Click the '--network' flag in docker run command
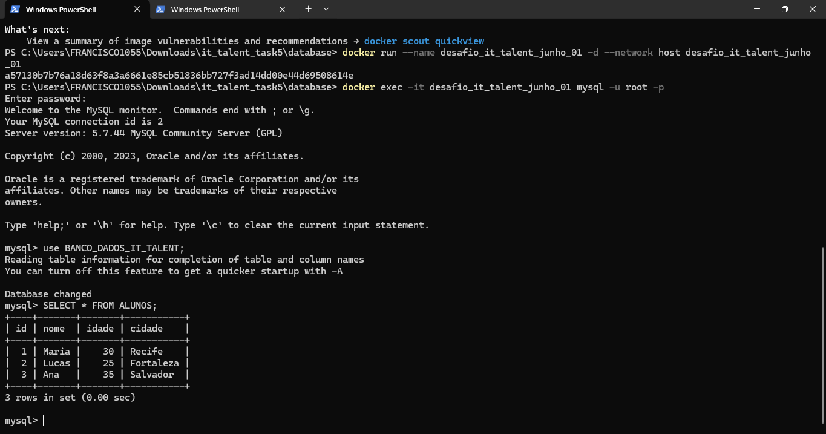This screenshot has height=434, width=826. pyautogui.click(x=629, y=53)
